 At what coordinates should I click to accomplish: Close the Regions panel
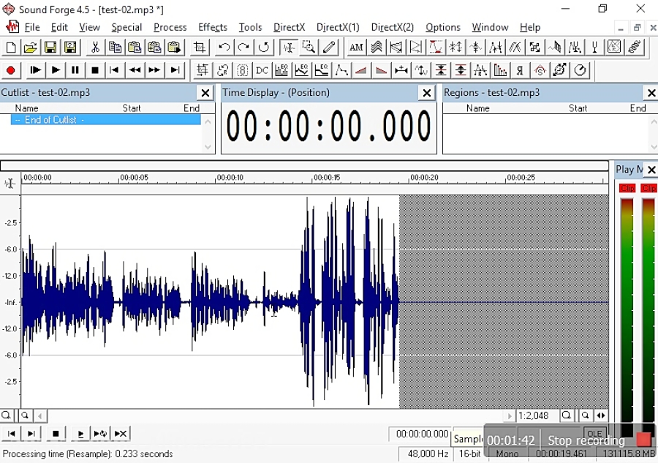[651, 93]
